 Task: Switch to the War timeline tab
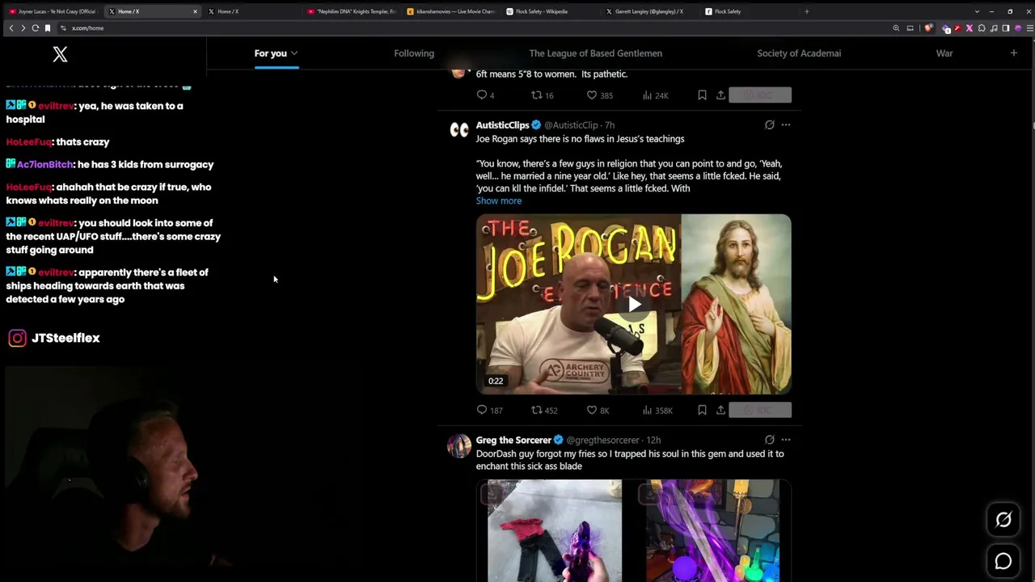pyautogui.click(x=944, y=53)
